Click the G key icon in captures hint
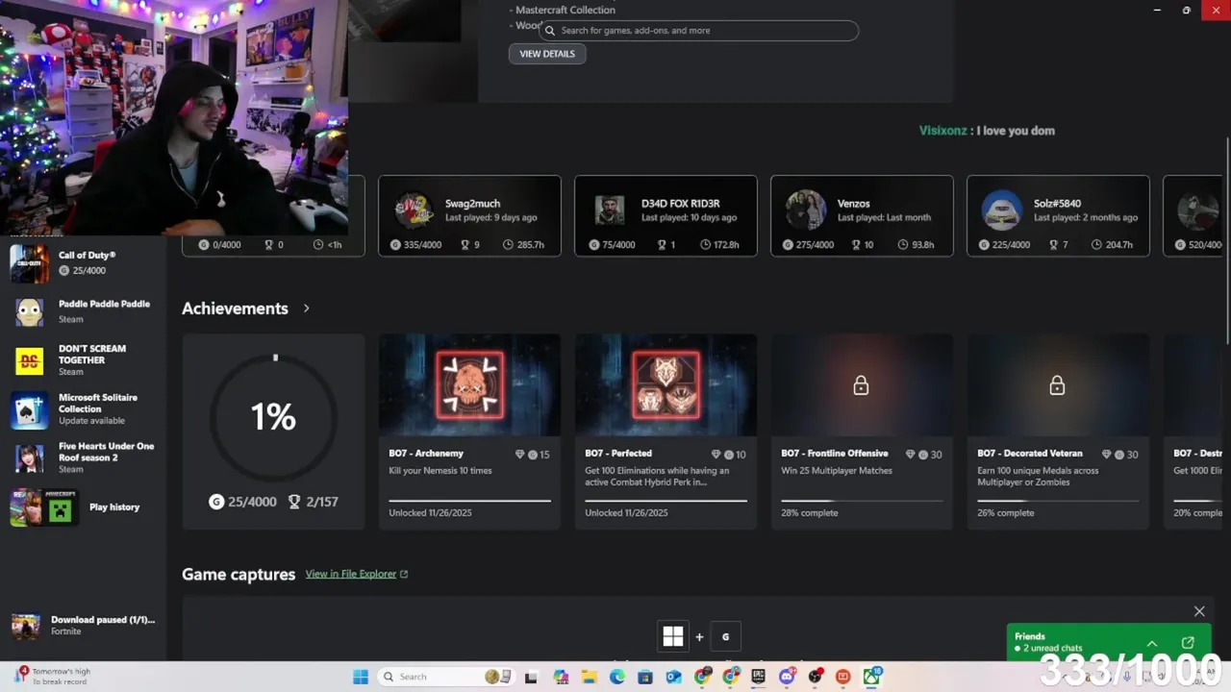The width and height of the screenshot is (1231, 692). pyautogui.click(x=725, y=636)
